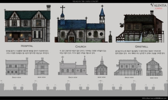Image resolution: width=168 pixels, height=100 pixels.
Task: Select the Church back view sketch
Action: point(73,66)
